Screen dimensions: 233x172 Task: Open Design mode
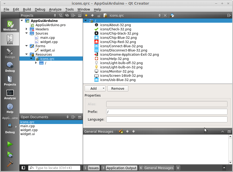point(10,53)
